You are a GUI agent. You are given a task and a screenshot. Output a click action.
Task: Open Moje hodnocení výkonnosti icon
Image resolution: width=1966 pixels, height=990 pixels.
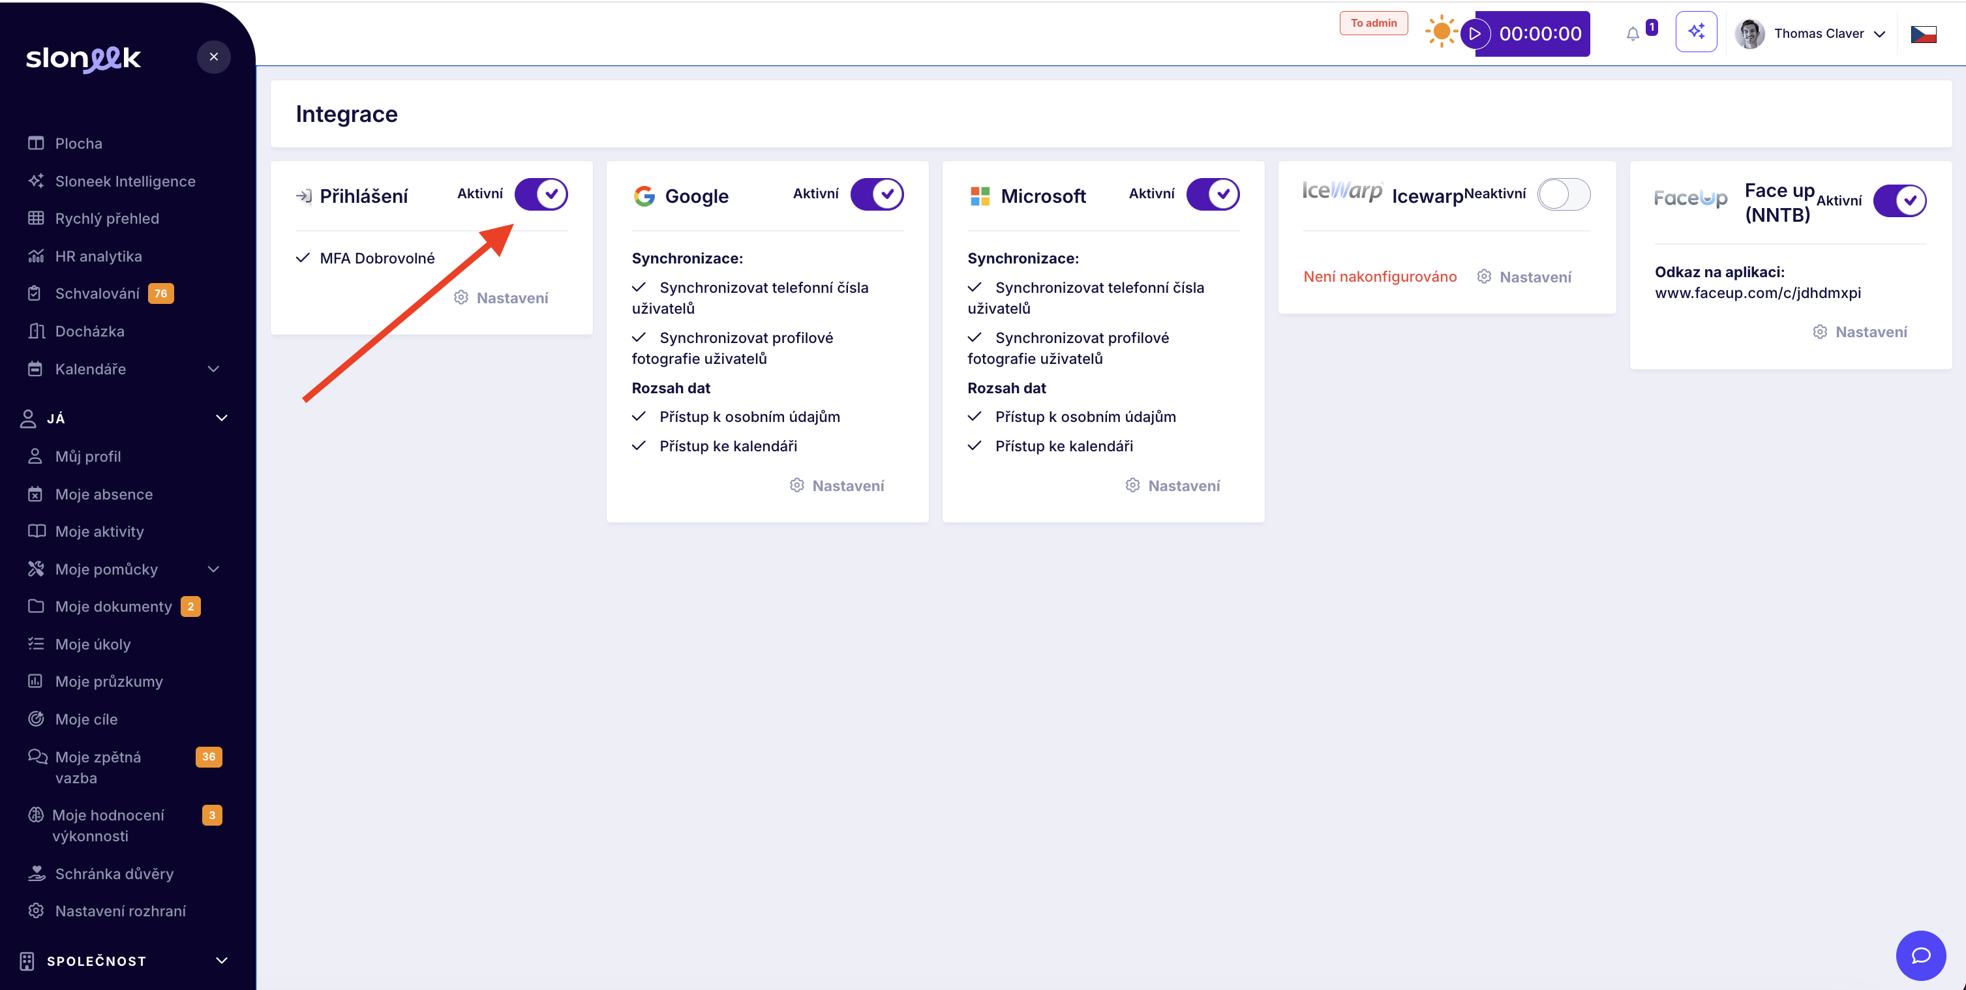point(35,815)
